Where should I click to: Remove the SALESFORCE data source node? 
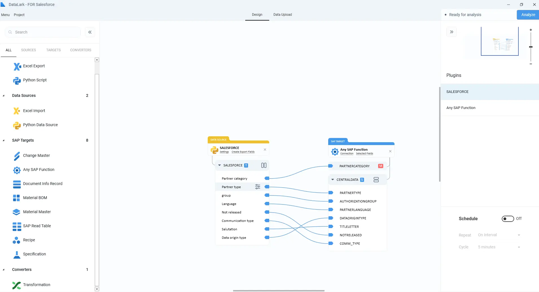click(265, 150)
